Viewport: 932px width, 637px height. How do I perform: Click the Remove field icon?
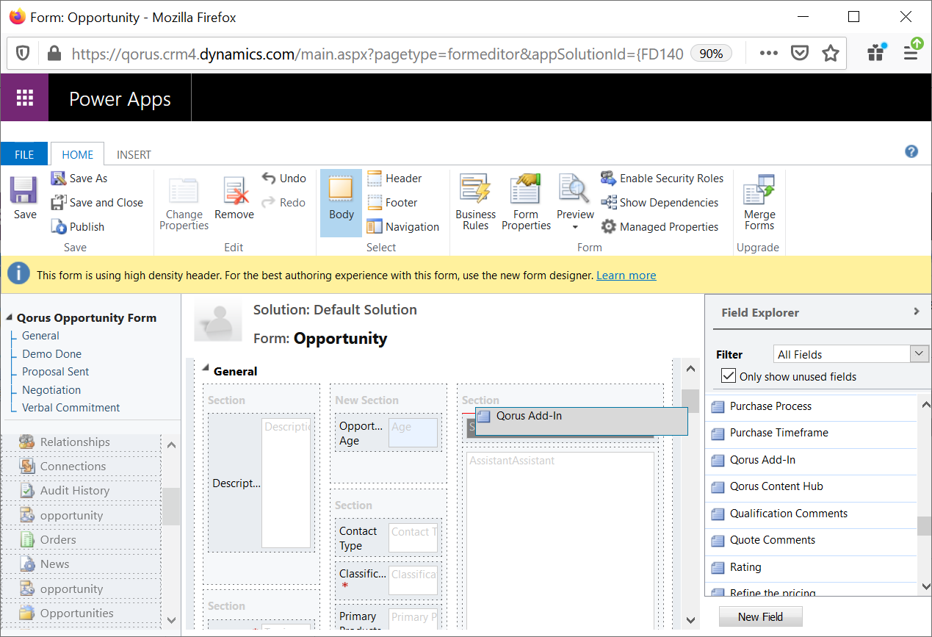(235, 190)
